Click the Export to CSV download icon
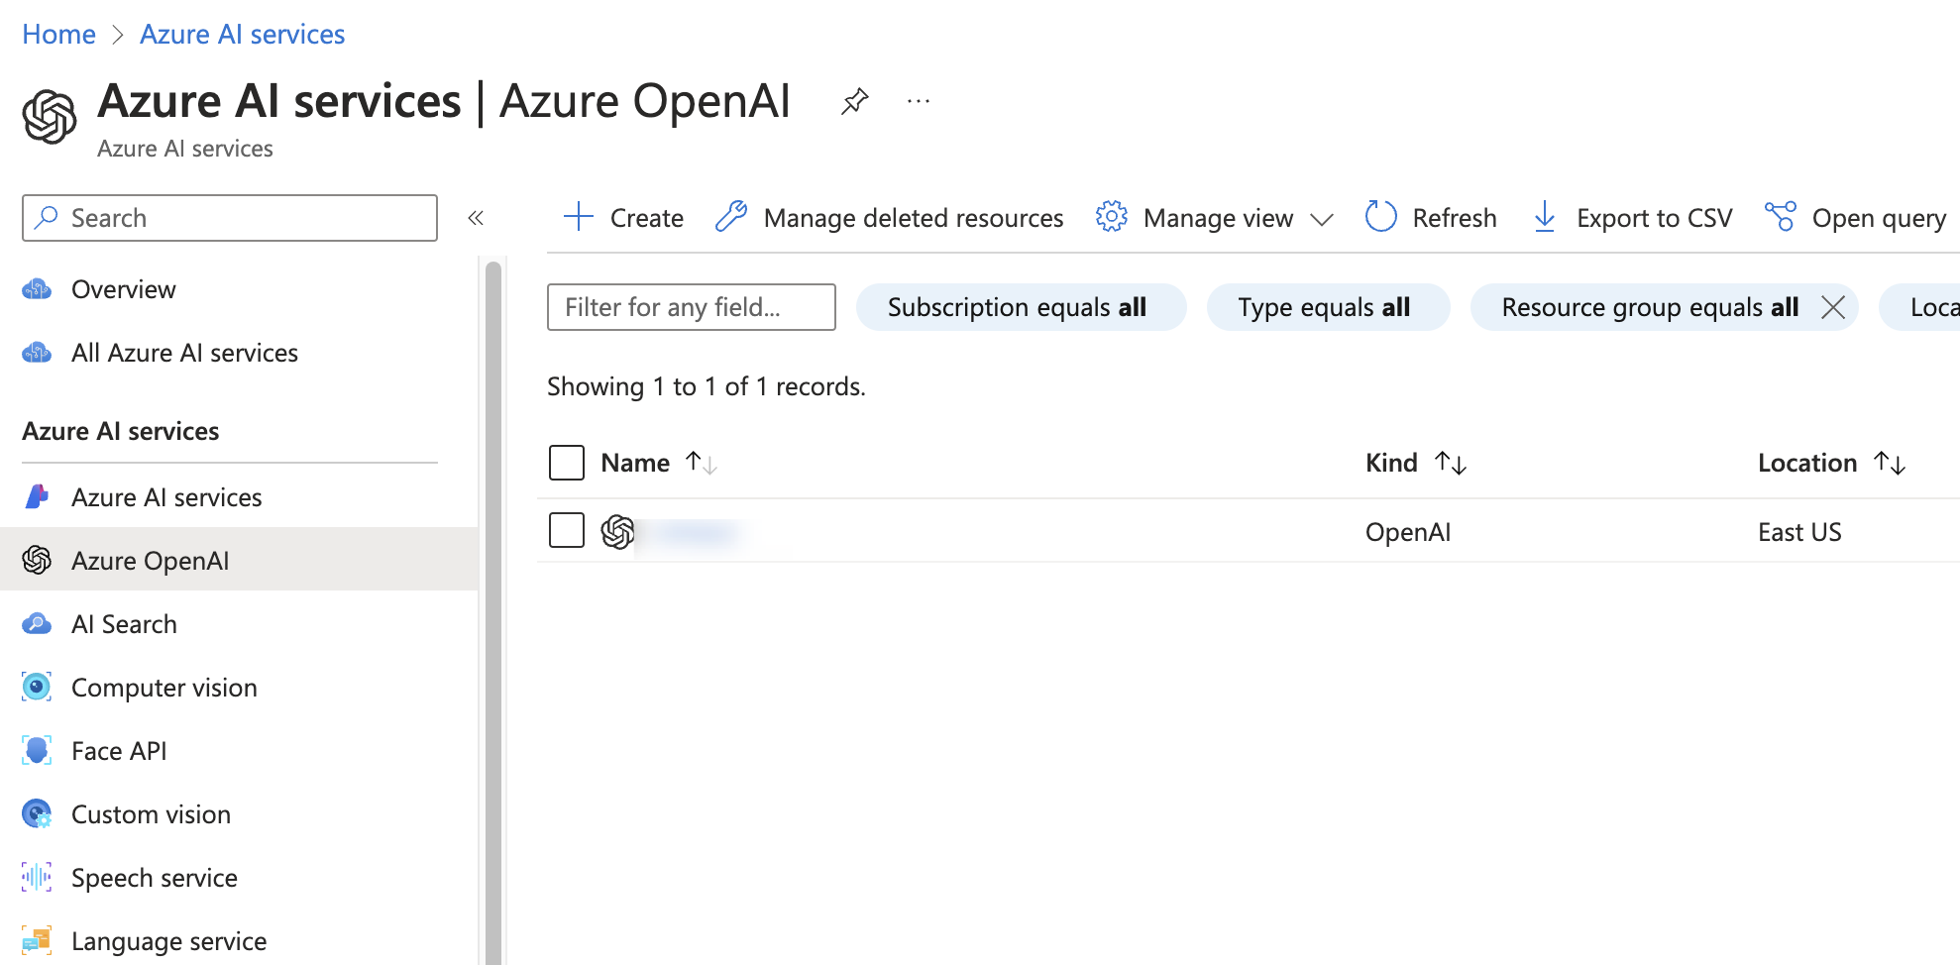Image resolution: width=1960 pixels, height=965 pixels. tap(1544, 217)
